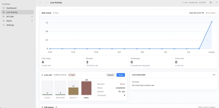The width and height of the screenshot is (219, 108).
Task: Go back with the left chevron
Action: pos(40,2)
